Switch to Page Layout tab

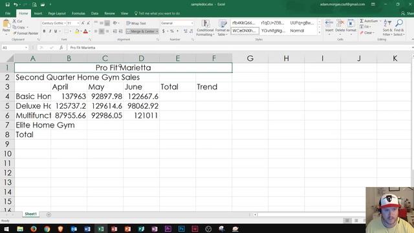57,13
